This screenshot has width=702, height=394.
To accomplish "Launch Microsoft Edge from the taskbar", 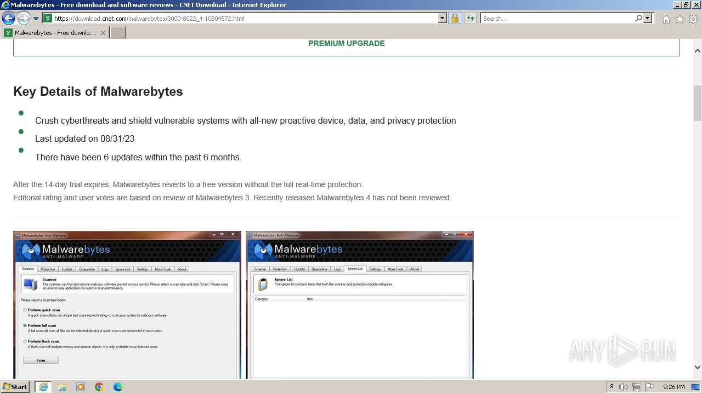I will pos(118,387).
